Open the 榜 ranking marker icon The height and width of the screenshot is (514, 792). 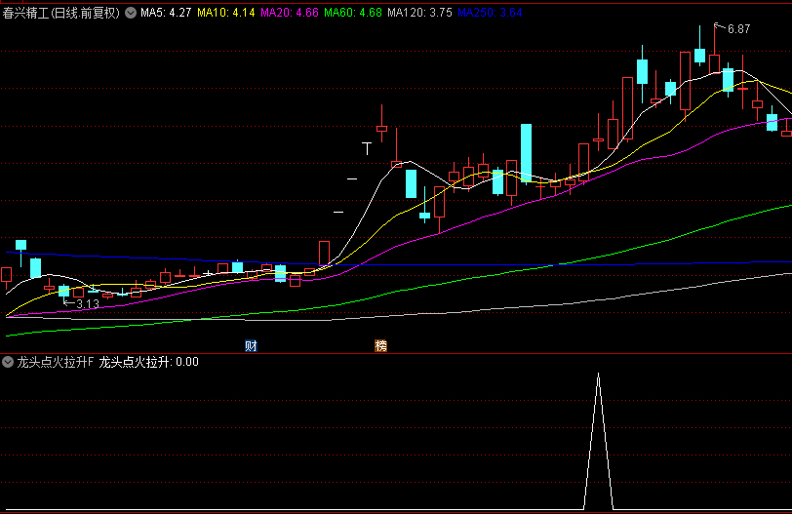point(380,346)
